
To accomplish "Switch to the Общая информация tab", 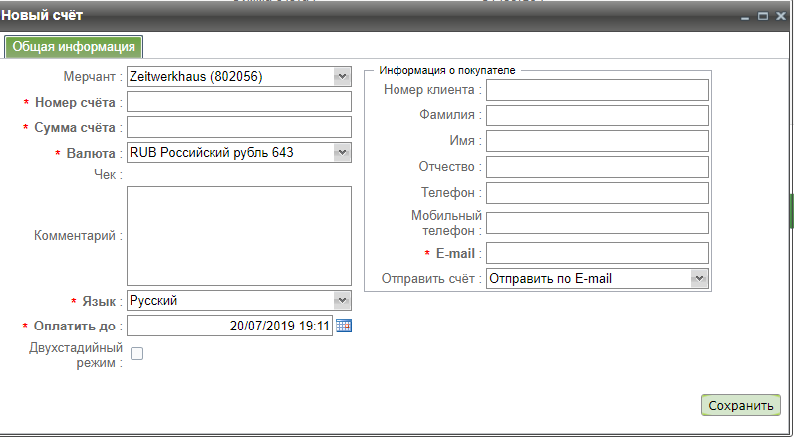I will point(74,46).
